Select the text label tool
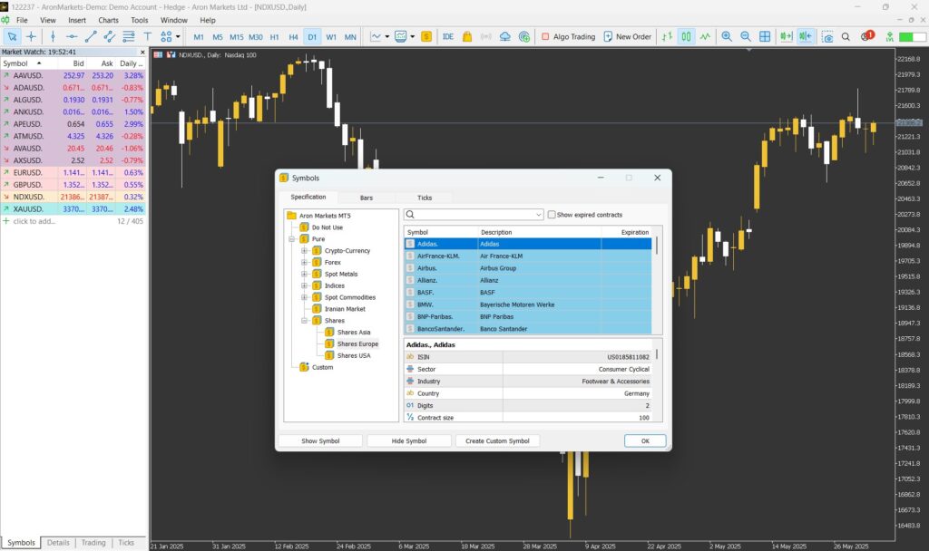The image size is (929, 551). click(x=148, y=36)
